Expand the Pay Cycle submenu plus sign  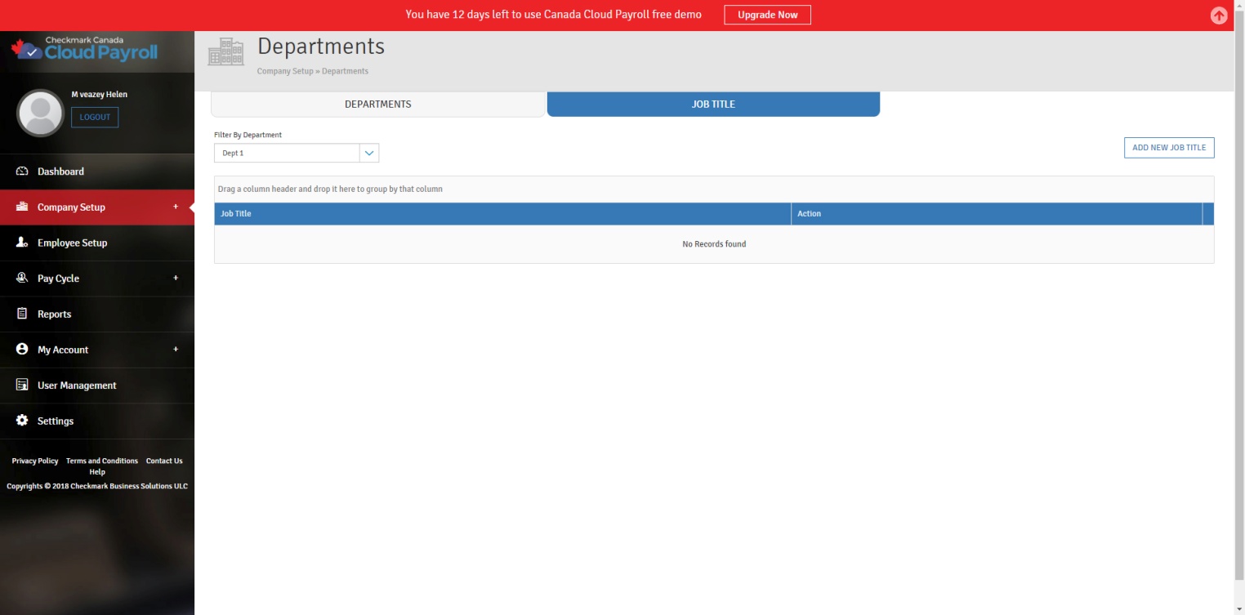176,278
